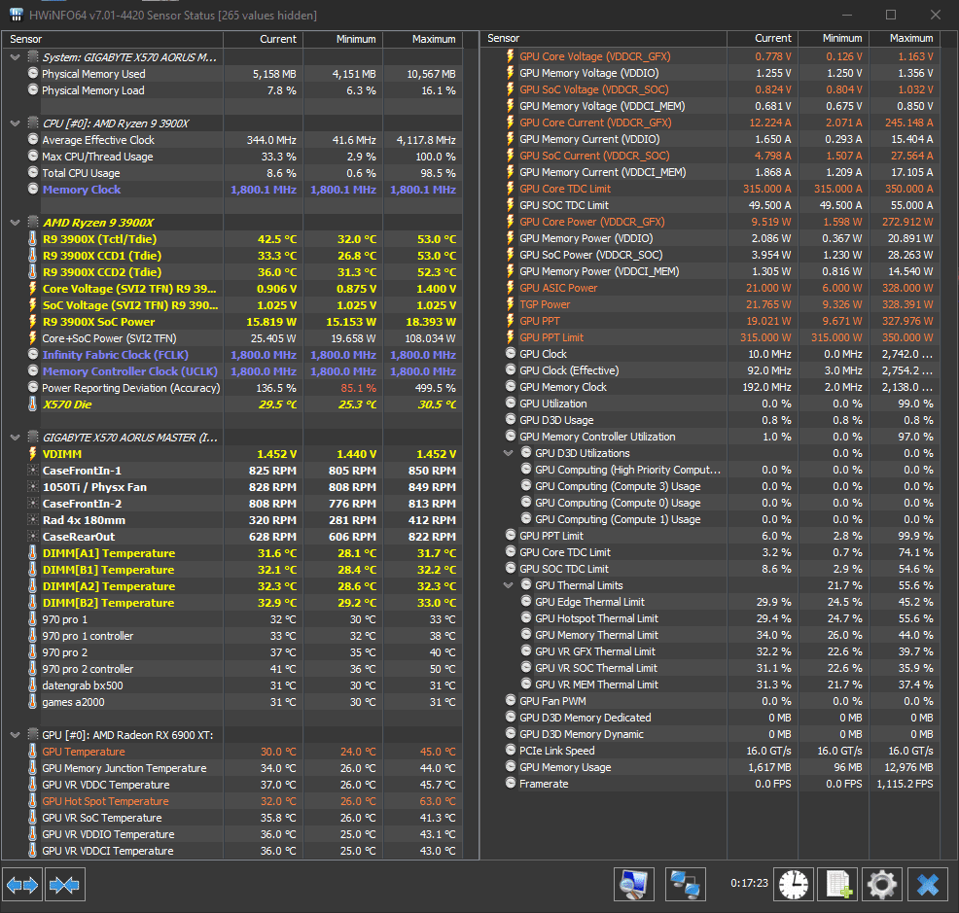Viewport: 959px width, 913px height.
Task: Click thermometer icon beside GPU Hot Spot Temperature
Action: (33, 801)
